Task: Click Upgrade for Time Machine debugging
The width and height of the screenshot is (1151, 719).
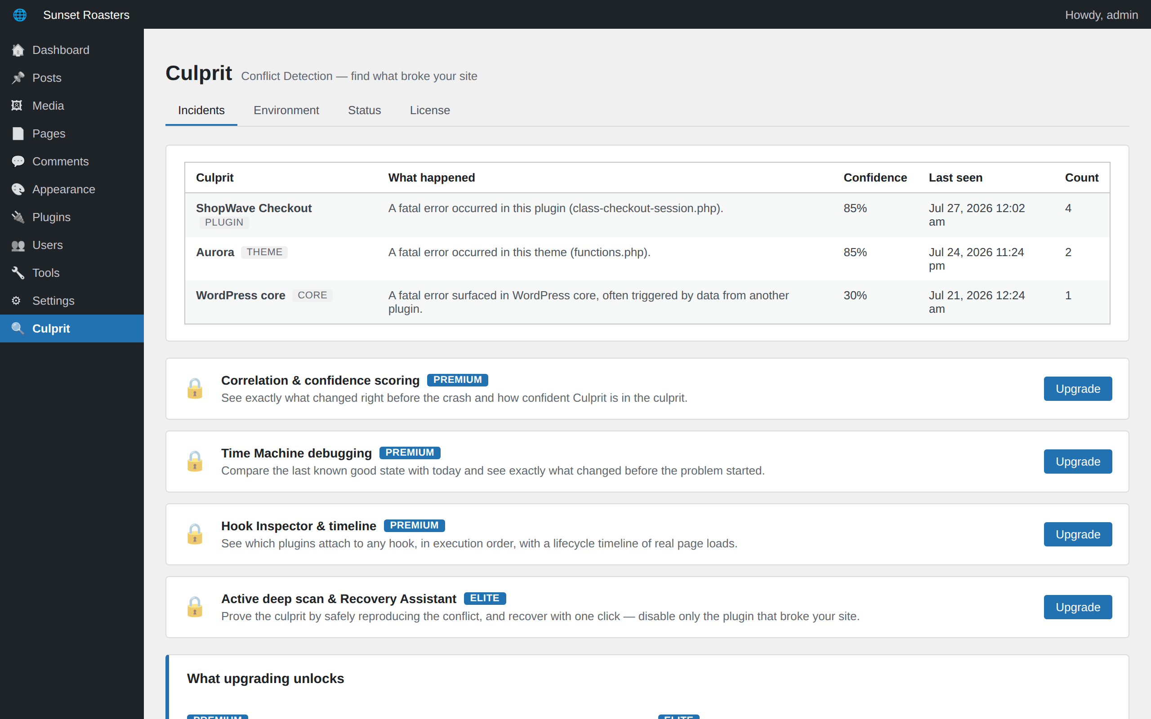Action: point(1078,462)
